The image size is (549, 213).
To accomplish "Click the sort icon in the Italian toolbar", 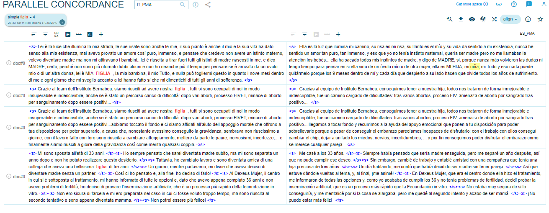I will [34, 34].
